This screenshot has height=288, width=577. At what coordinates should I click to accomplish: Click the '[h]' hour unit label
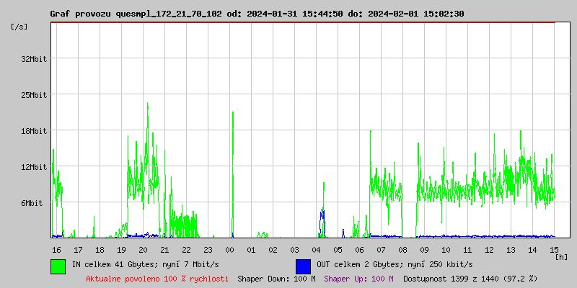562,256
